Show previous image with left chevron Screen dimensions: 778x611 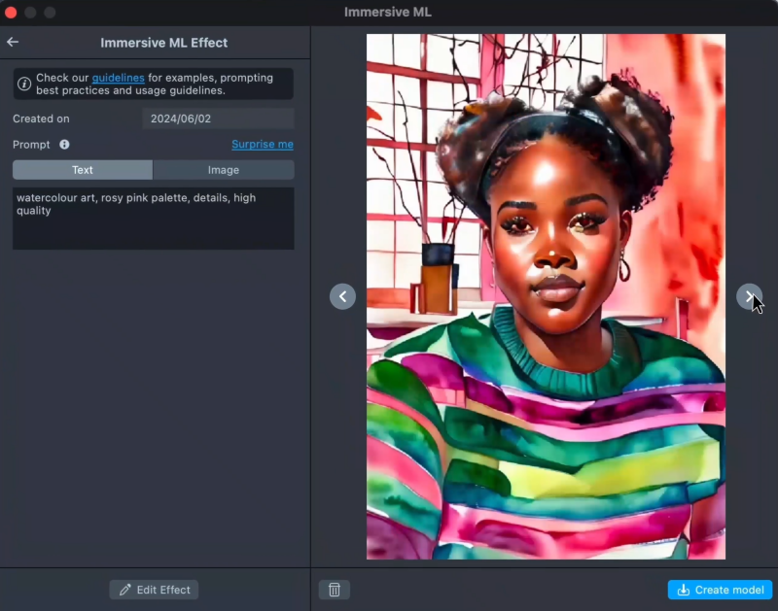342,296
